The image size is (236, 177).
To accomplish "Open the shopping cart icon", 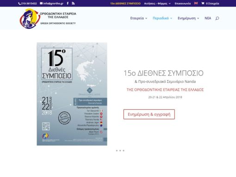I will point(203,3).
